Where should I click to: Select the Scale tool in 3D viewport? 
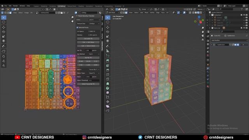coord(108,36)
